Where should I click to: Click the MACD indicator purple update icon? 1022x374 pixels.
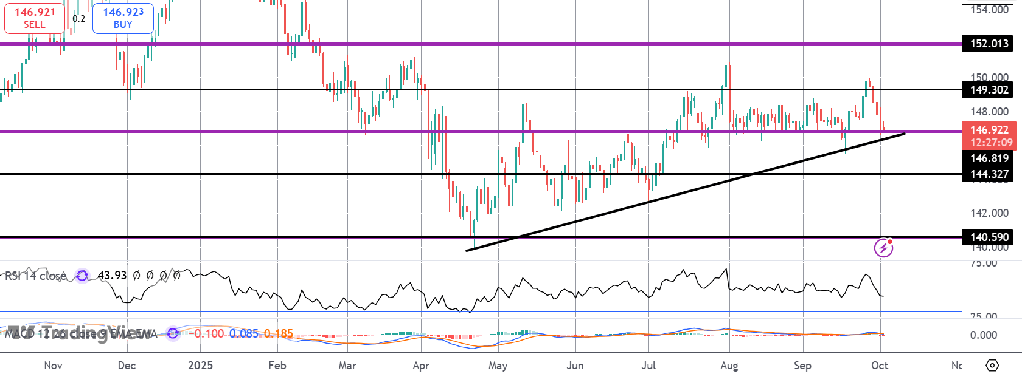pyautogui.click(x=173, y=333)
